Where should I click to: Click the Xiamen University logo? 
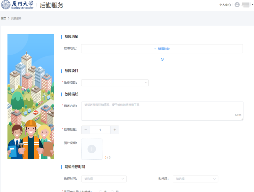[18, 5]
